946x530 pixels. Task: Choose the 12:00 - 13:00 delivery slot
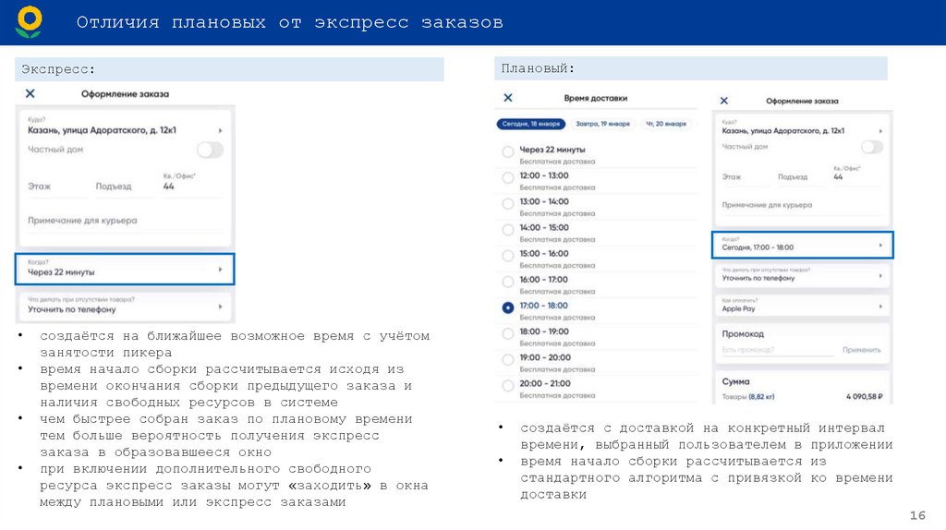[x=507, y=177]
